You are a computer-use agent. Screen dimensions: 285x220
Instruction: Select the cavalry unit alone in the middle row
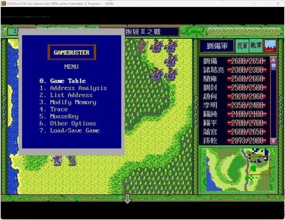pyautogui.click(x=170, y=59)
